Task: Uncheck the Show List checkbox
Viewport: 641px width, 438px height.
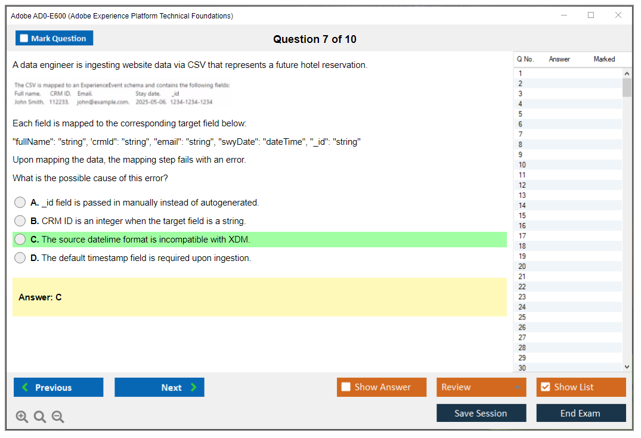Action: 545,387
